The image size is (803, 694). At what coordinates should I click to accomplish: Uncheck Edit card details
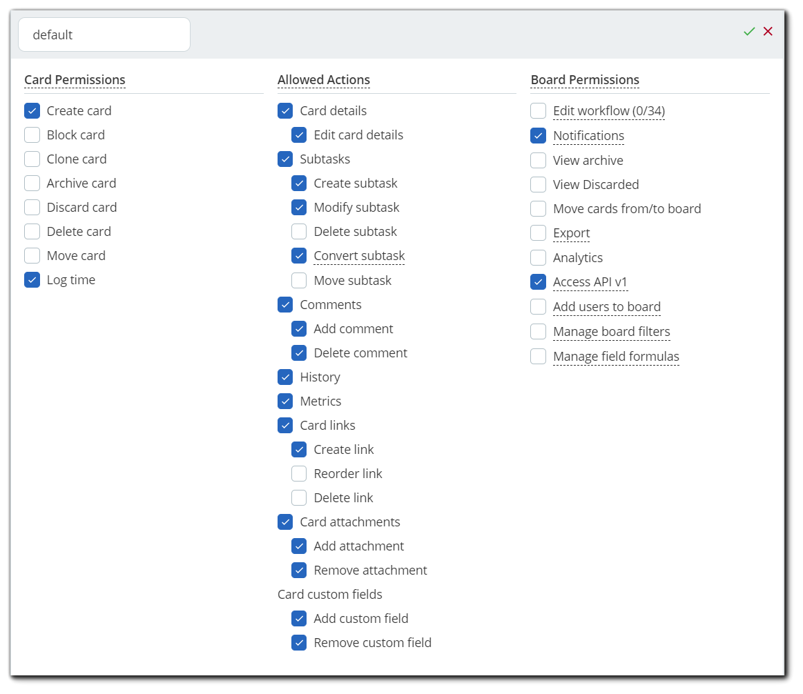299,135
